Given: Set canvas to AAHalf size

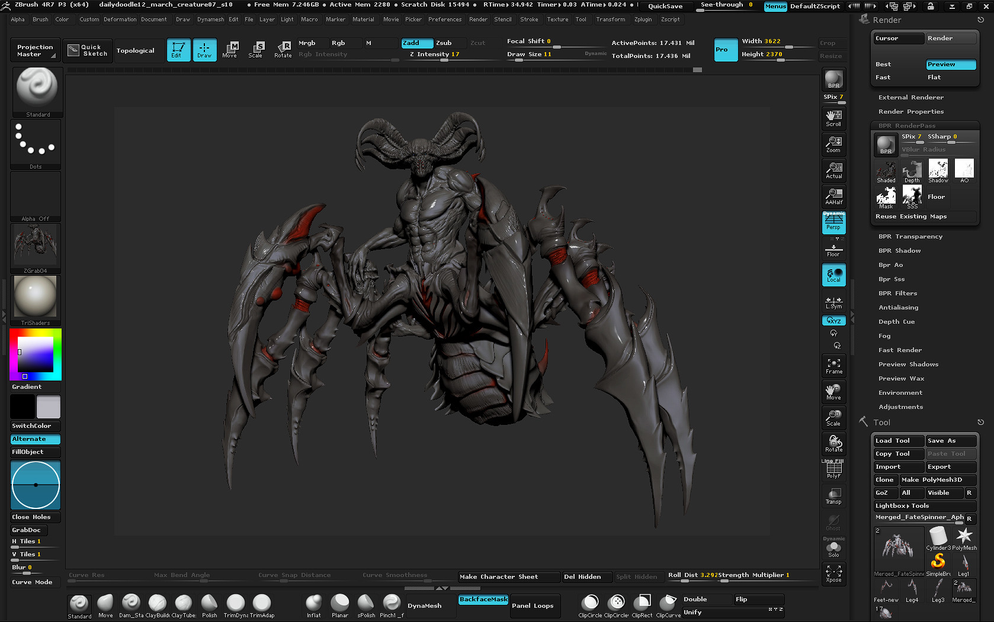Looking at the screenshot, I should (833, 196).
